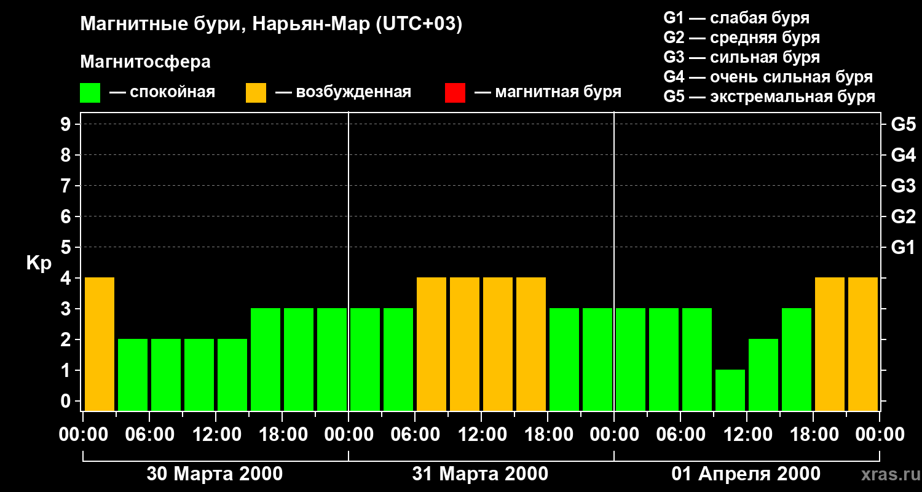Click the 'G5 — экстремальная буря' line
The width and height of the screenshot is (922, 492).
click(770, 97)
